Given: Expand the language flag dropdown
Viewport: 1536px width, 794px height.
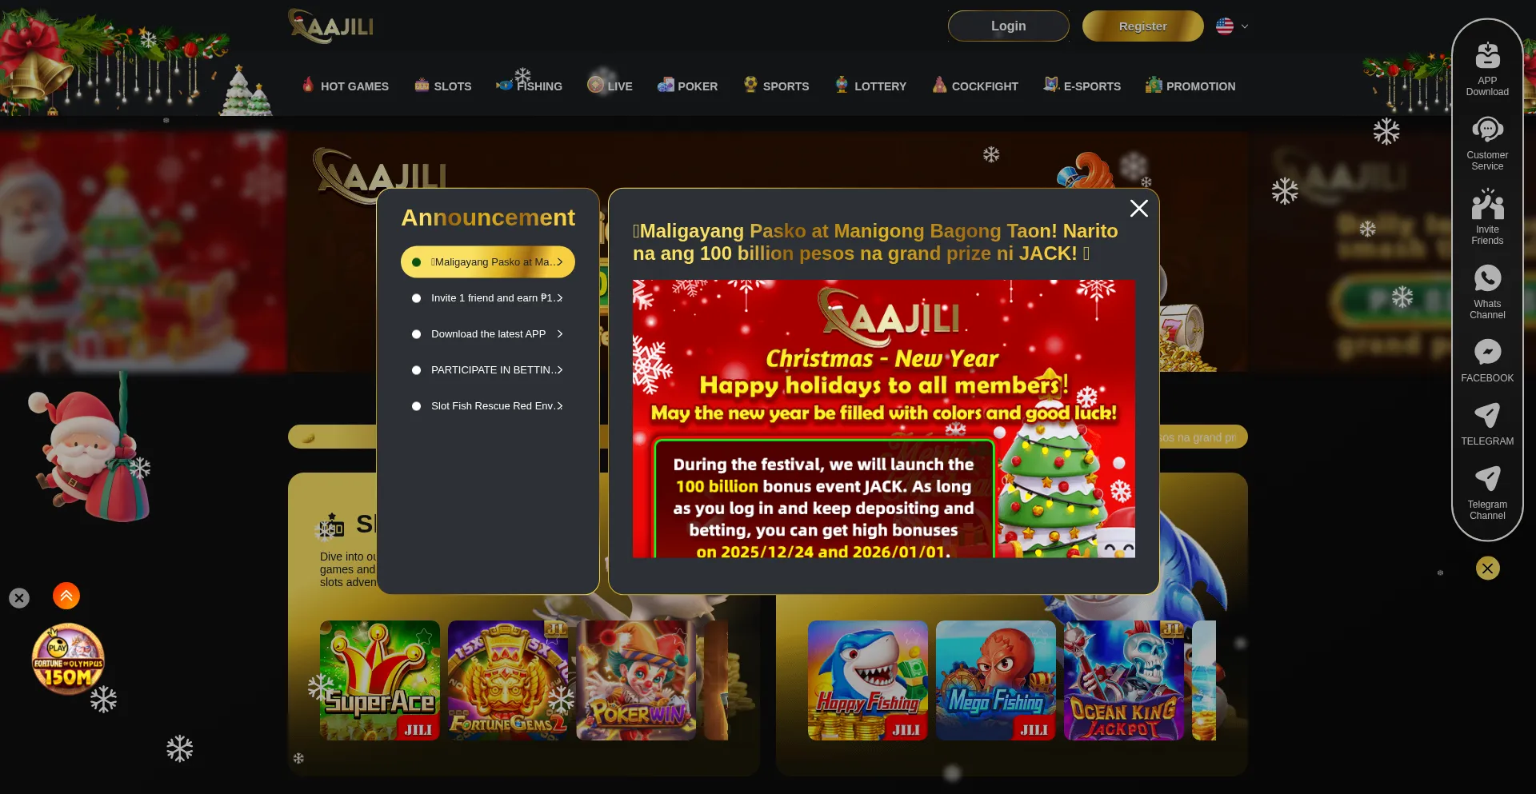Looking at the screenshot, I should [1233, 26].
